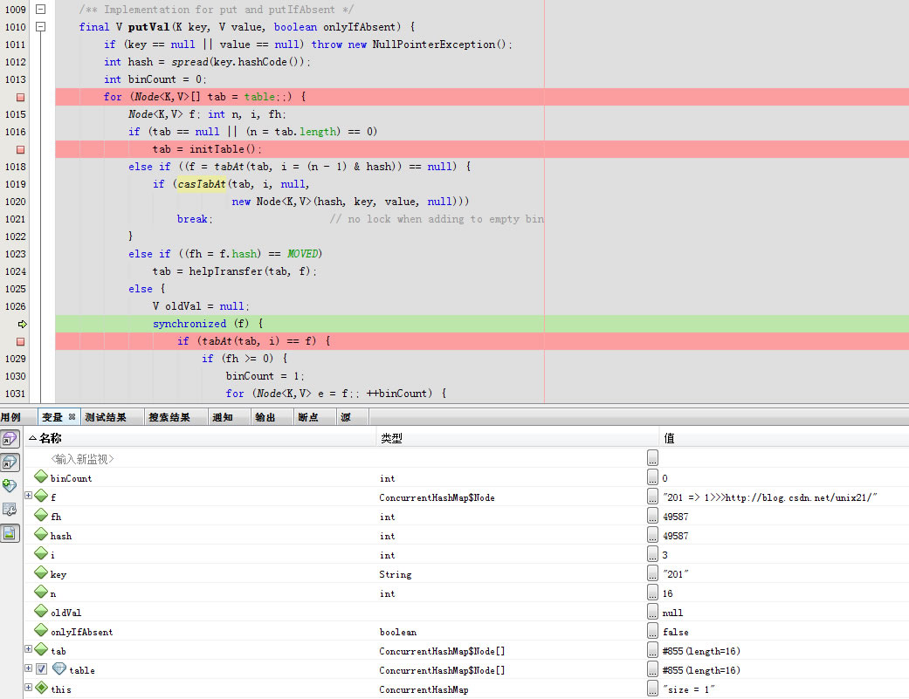Toggle the breakpoint on the 'if (tabAt(tab, i) == f)' line
Screen dimensions: 909x699
pyautogui.click(x=20, y=342)
